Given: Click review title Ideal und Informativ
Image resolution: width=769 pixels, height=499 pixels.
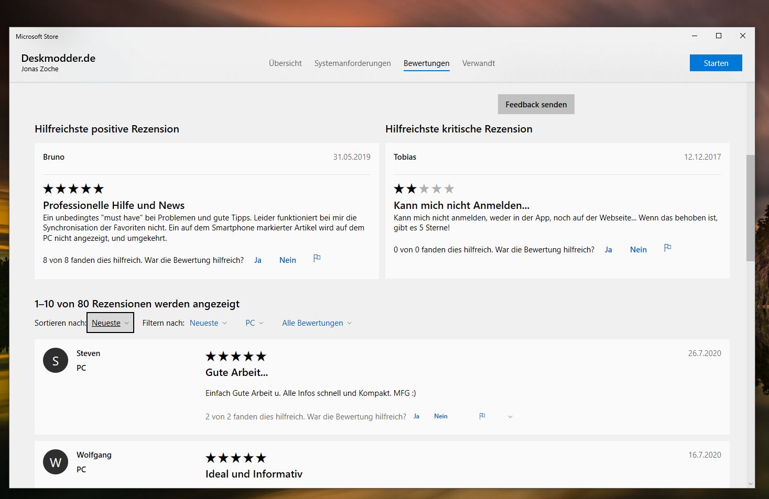Looking at the screenshot, I should point(254,474).
